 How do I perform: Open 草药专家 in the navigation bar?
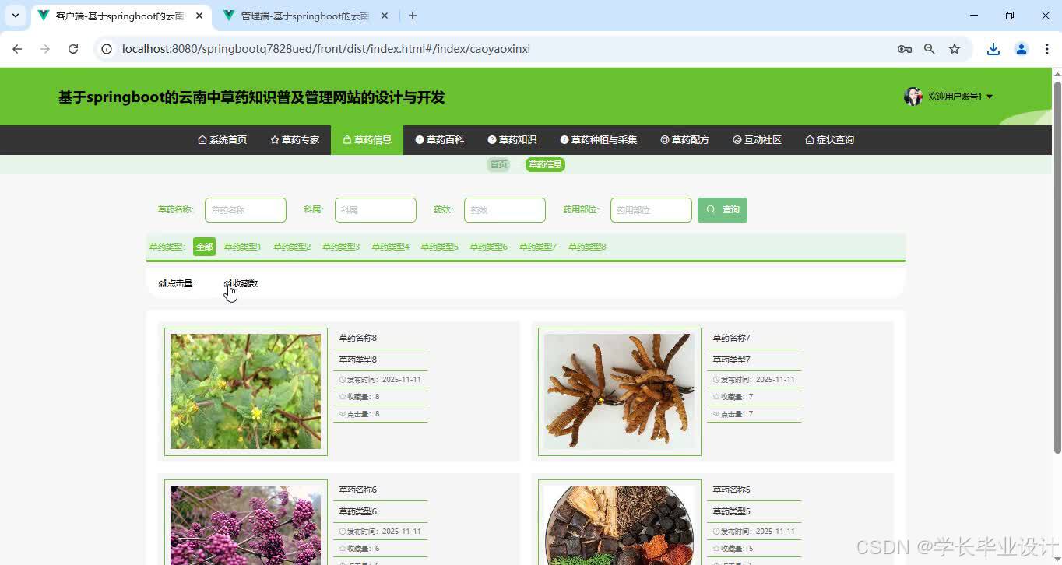(295, 140)
